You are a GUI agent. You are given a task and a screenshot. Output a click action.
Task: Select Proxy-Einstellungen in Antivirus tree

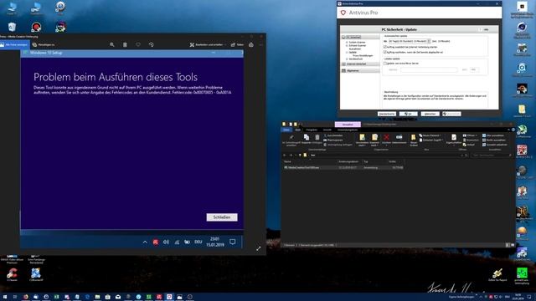click(363, 56)
